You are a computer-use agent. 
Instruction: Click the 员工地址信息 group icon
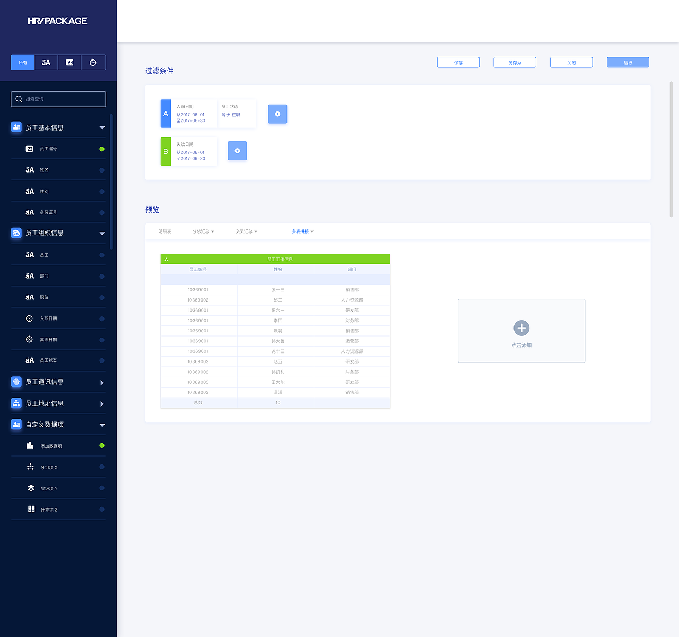tap(16, 403)
